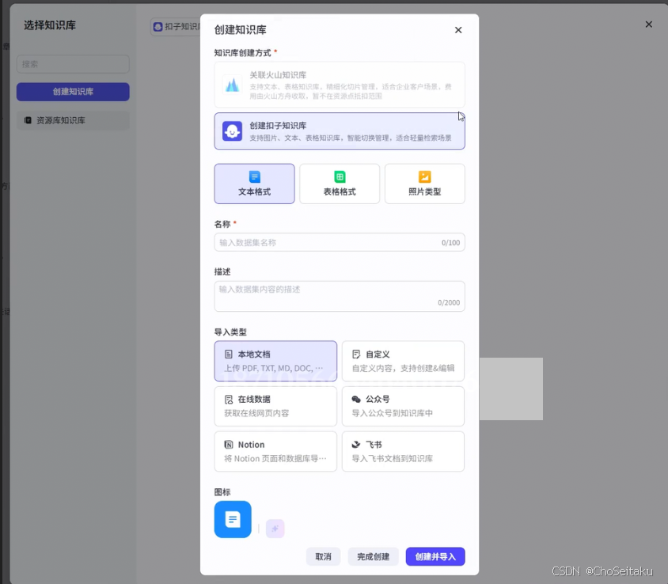Click the 在线数据 web page icon
668x584 pixels.
[x=229, y=399]
